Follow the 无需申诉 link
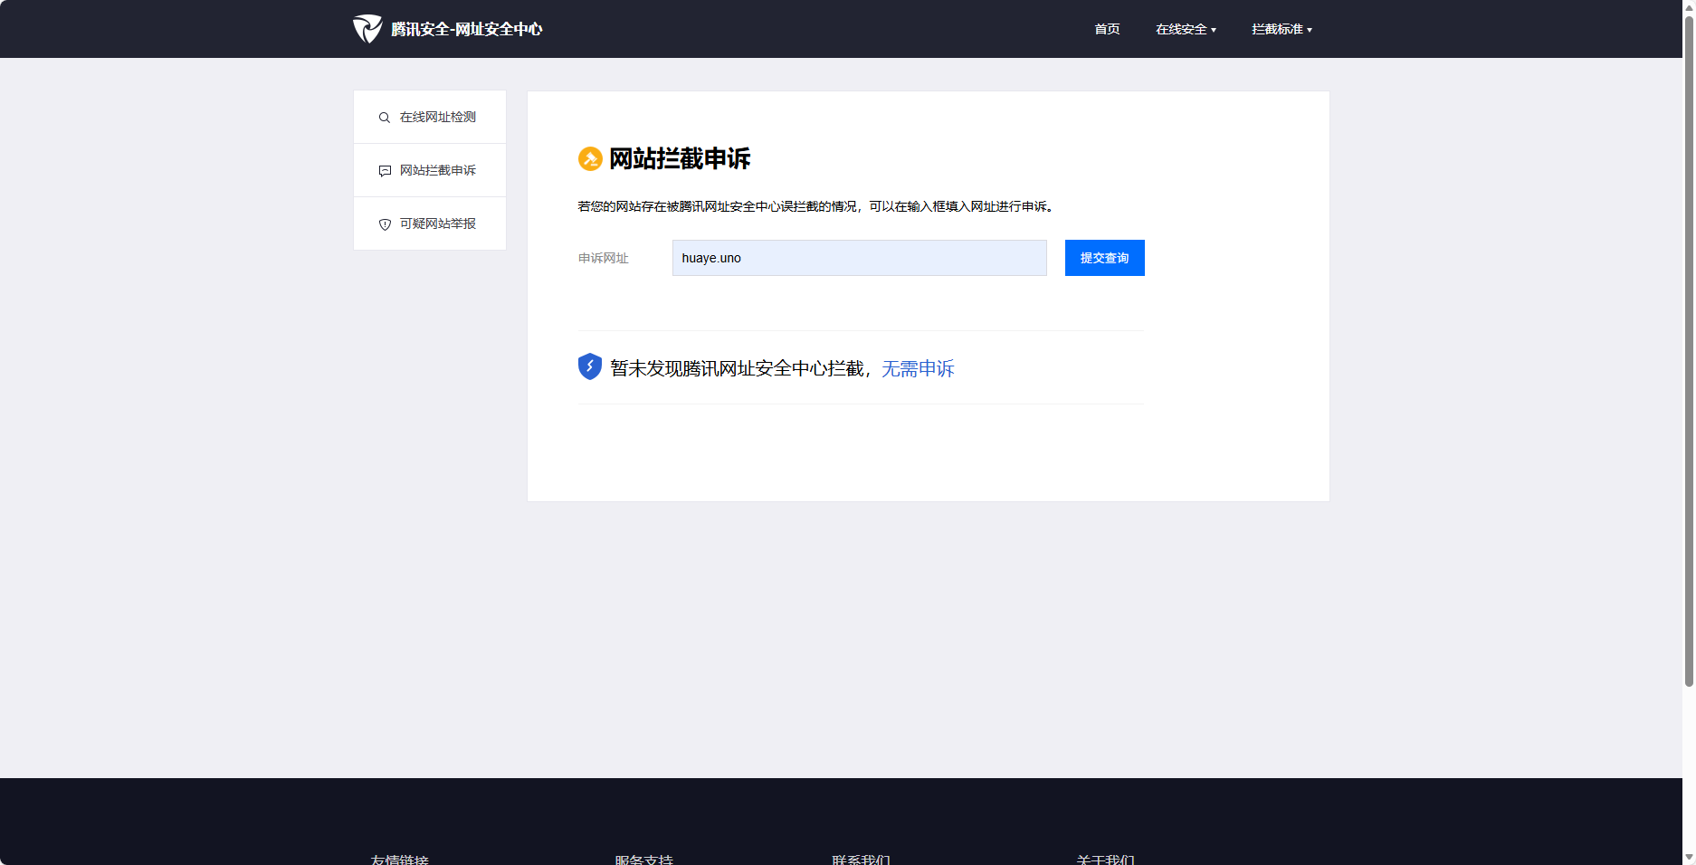Viewport: 1696px width, 865px height. tap(919, 368)
